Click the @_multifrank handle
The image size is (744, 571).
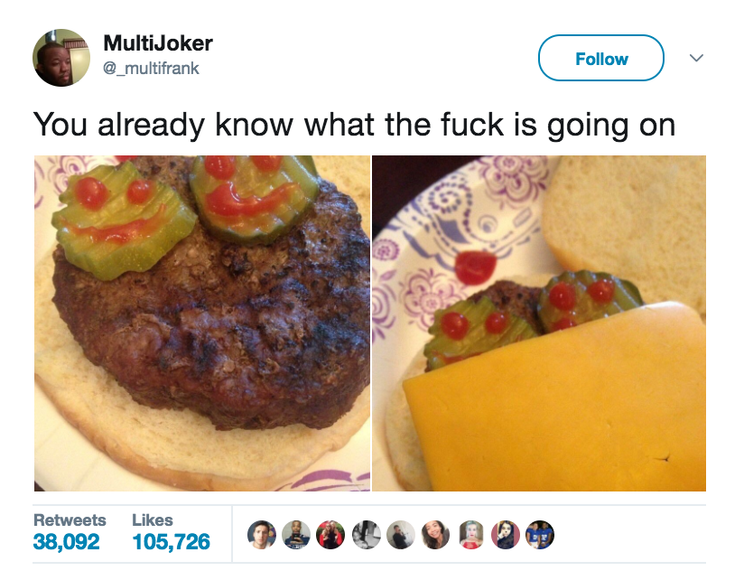click(151, 69)
